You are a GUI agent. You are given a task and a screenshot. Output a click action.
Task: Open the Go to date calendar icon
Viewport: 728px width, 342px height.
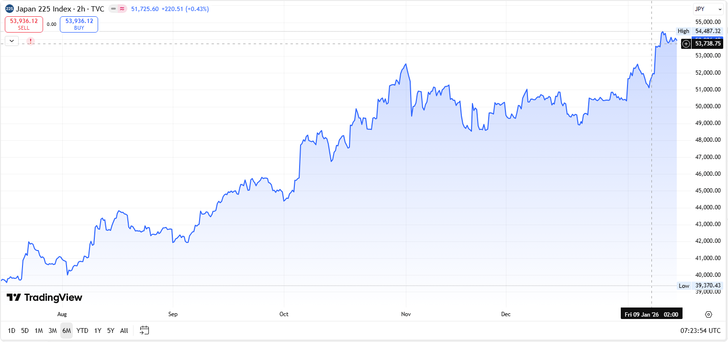click(x=145, y=330)
